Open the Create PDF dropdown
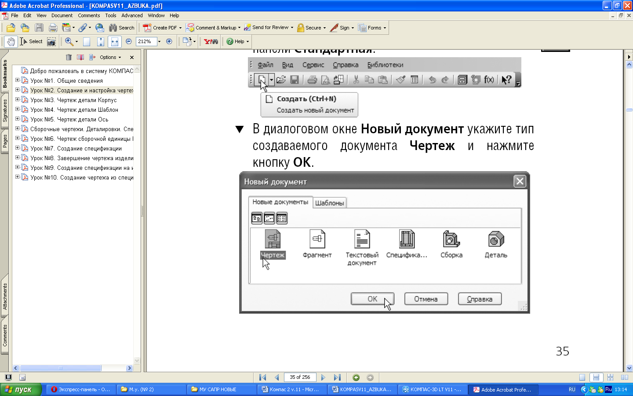The height and width of the screenshot is (396, 633). point(180,28)
